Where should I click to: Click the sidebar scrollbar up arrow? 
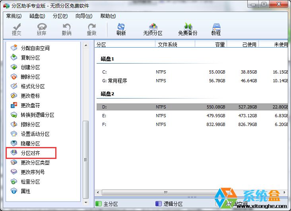point(86,46)
